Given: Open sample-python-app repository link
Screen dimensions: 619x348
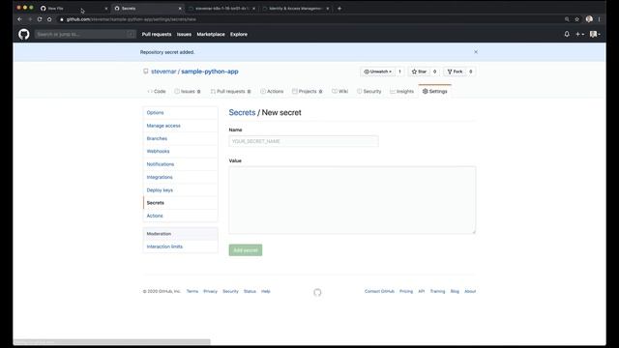Looking at the screenshot, I should [210, 72].
